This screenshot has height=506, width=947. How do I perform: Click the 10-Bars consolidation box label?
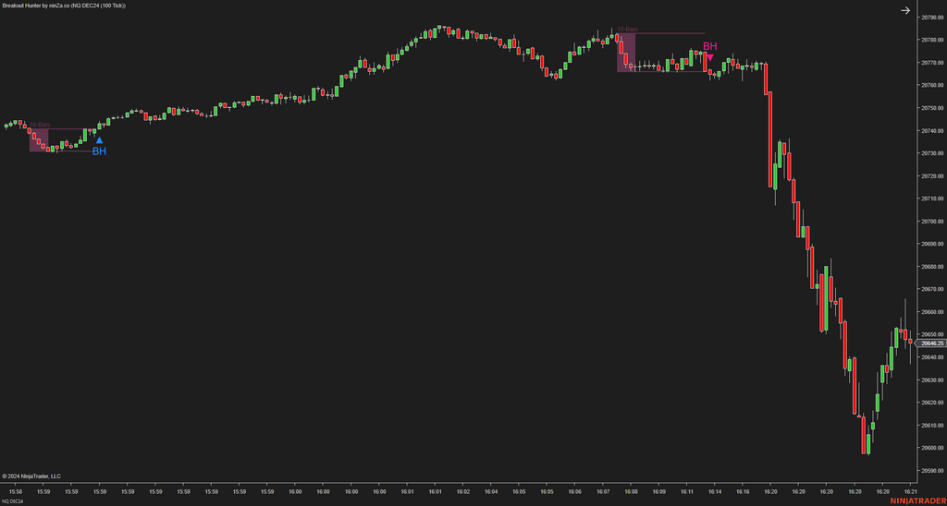pyautogui.click(x=40, y=125)
